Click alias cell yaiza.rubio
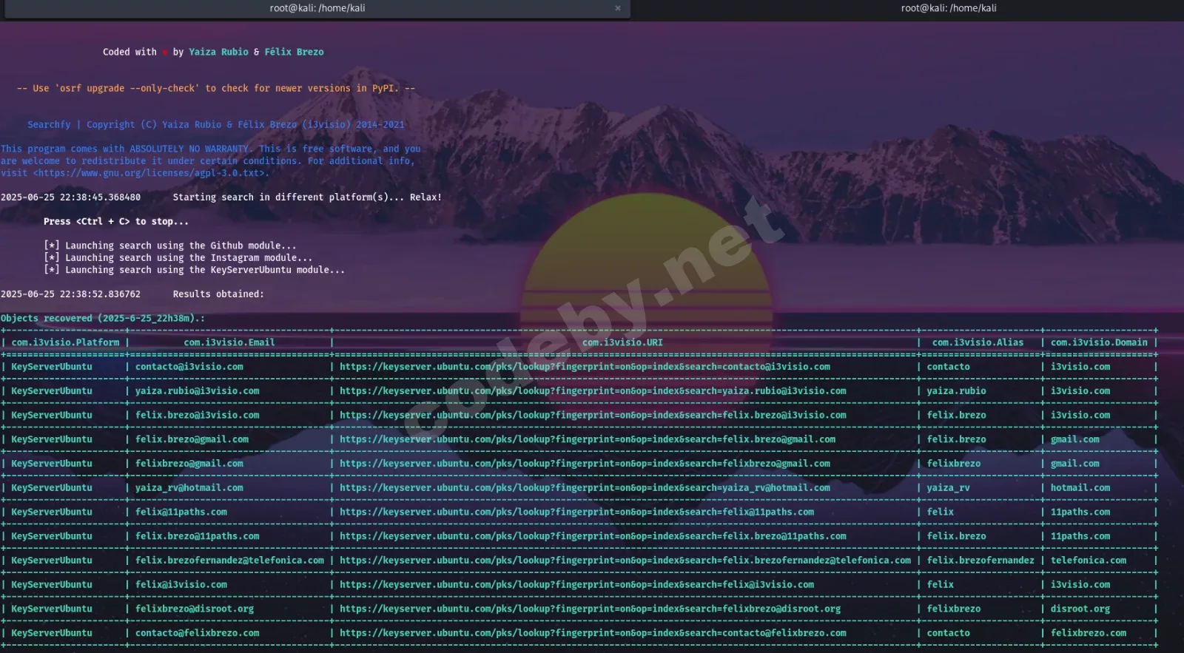Image resolution: width=1184 pixels, height=653 pixels. [956, 391]
